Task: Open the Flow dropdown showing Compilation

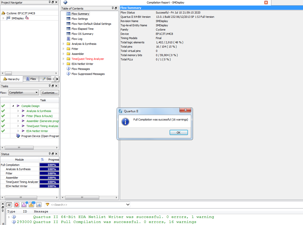Action: 24,92
